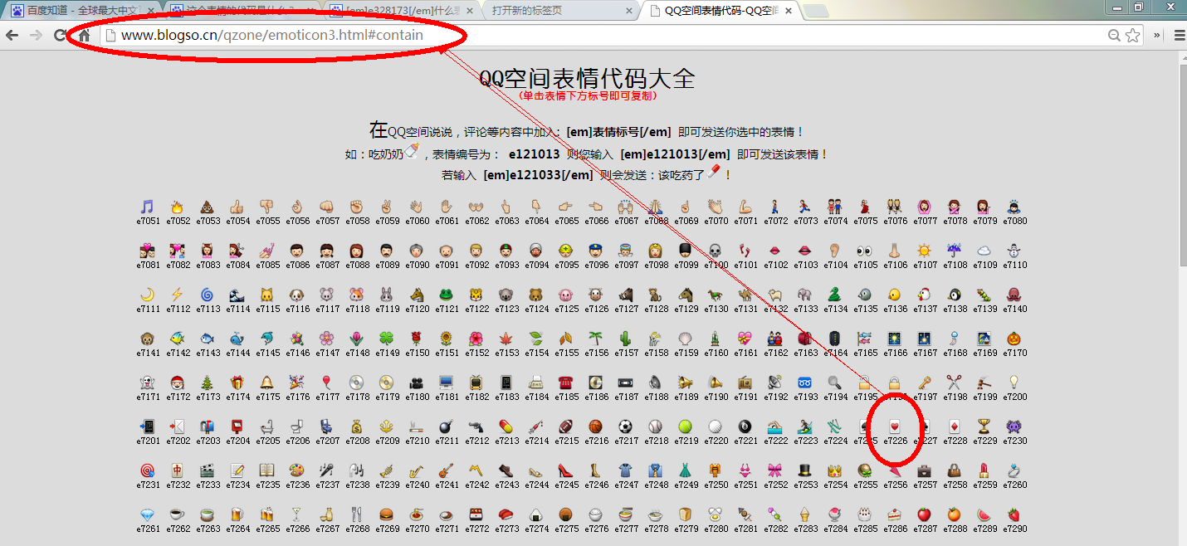Click the musical note emoji e7051

coord(149,207)
